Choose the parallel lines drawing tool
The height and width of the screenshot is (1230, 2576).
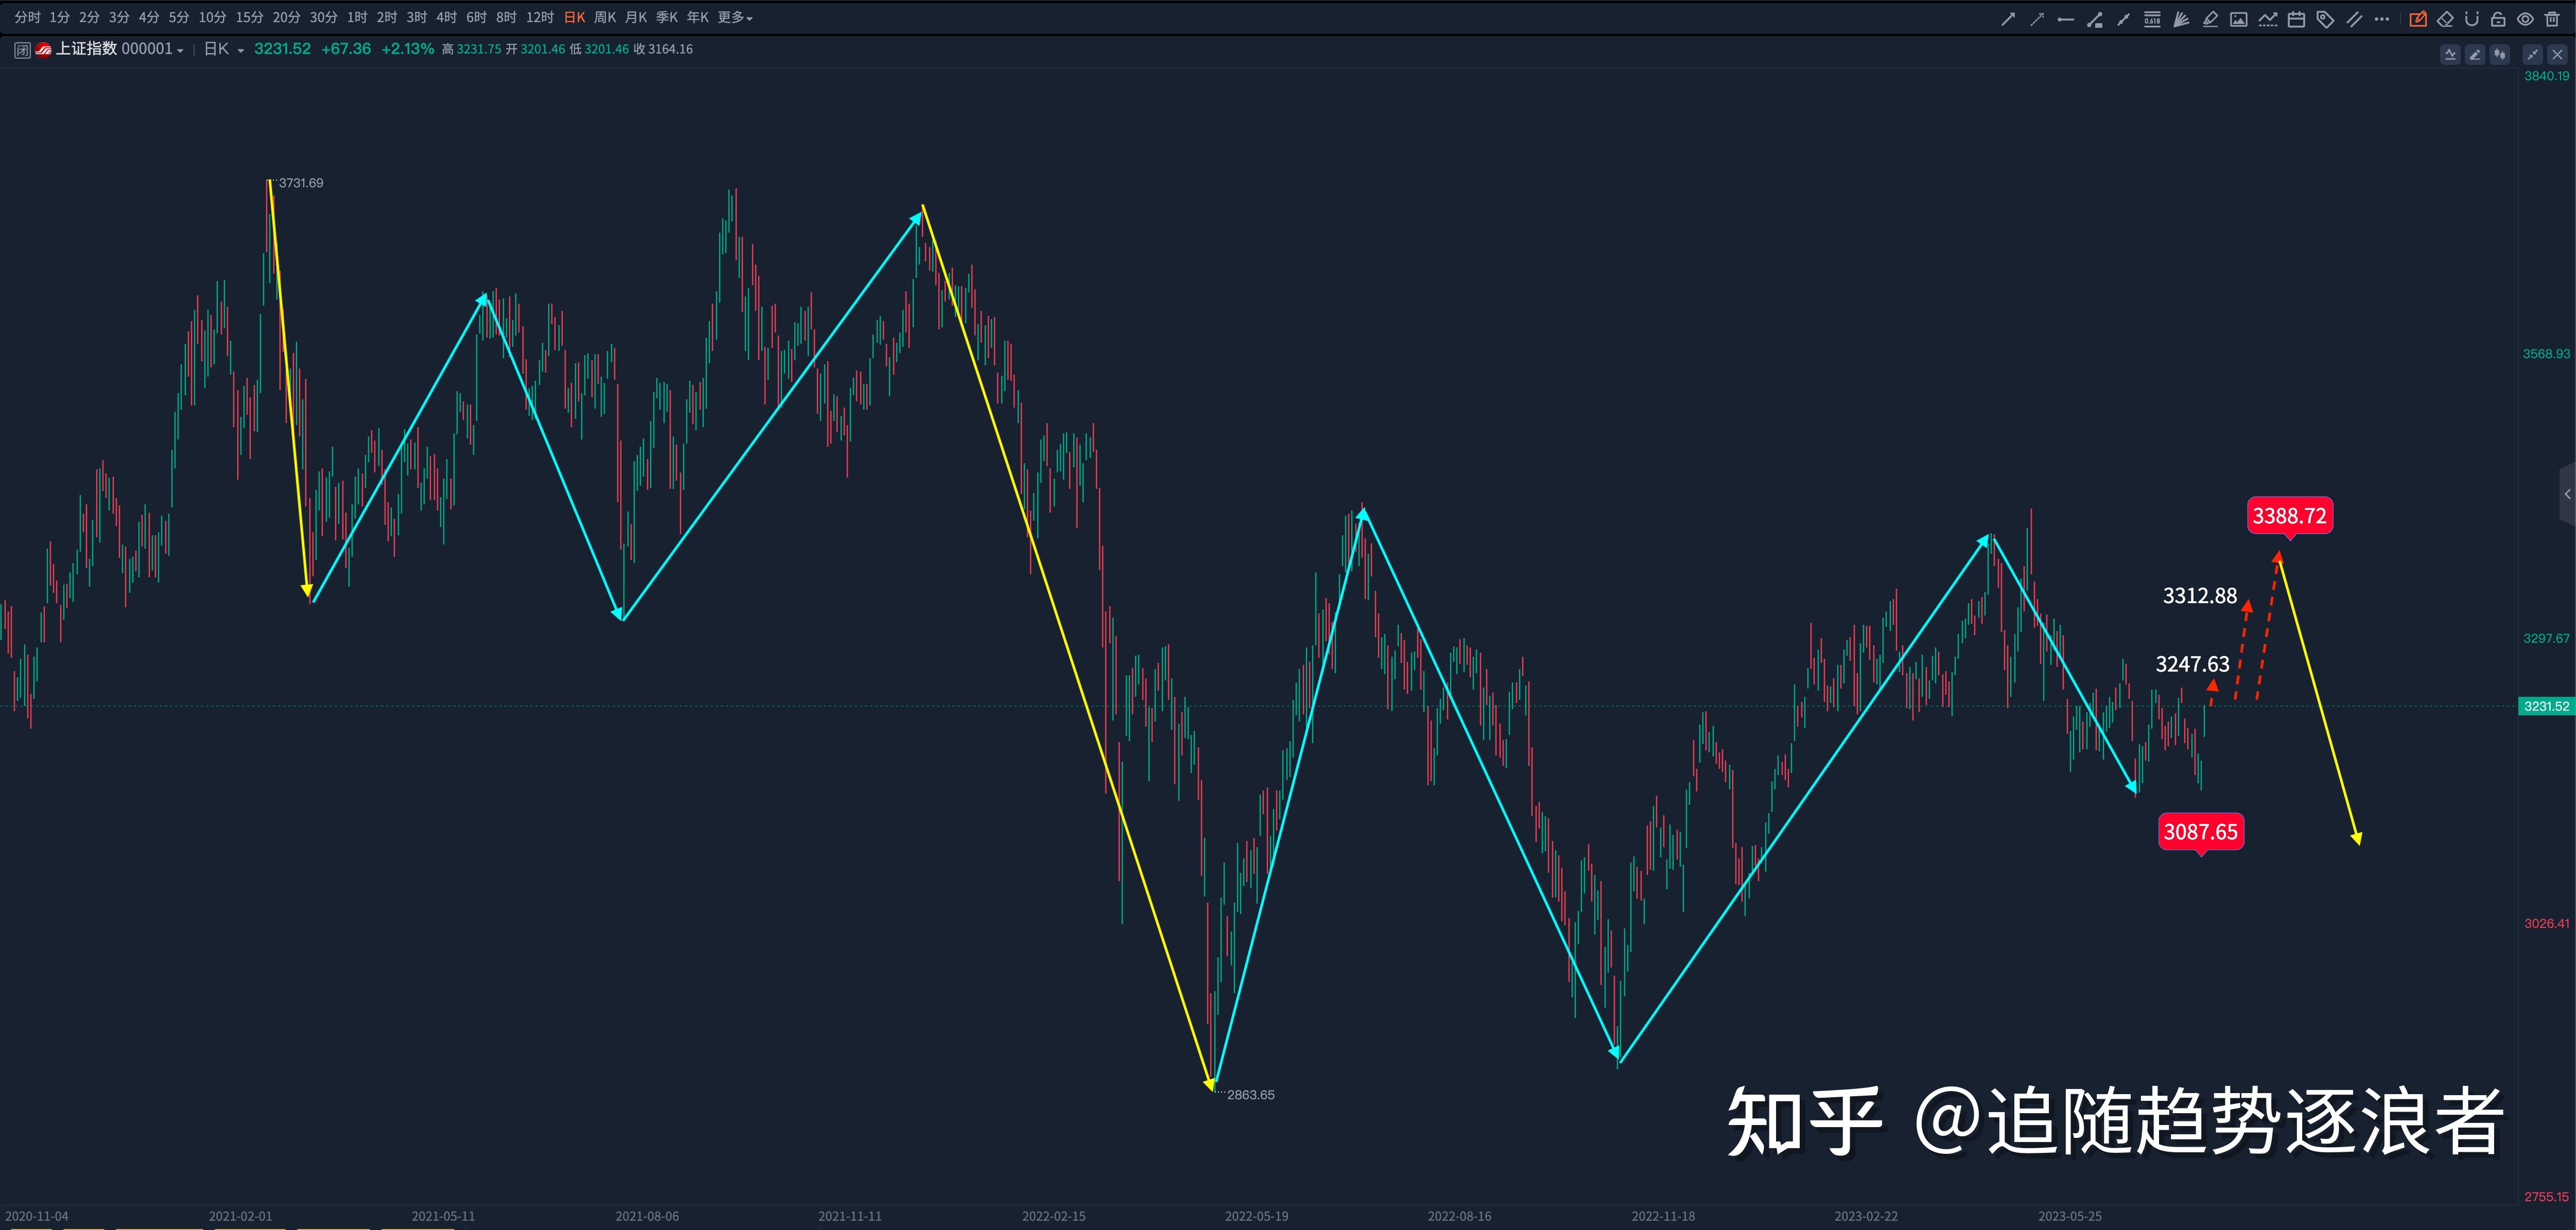(2356, 18)
